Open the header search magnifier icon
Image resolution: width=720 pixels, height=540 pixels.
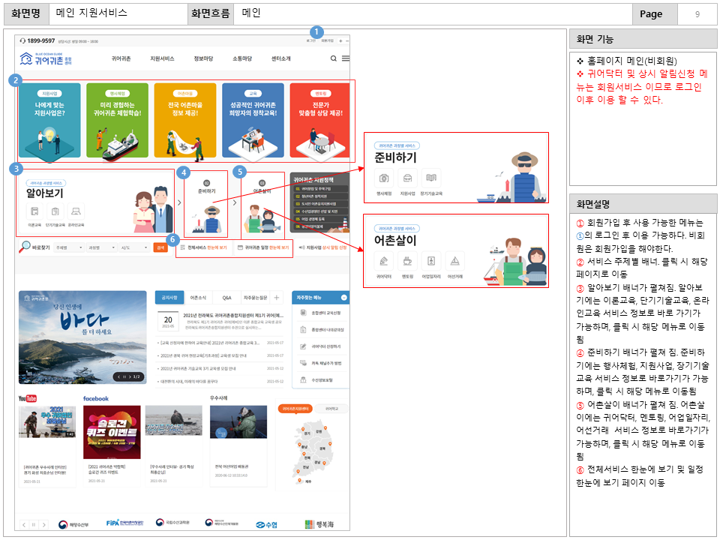[x=332, y=59]
